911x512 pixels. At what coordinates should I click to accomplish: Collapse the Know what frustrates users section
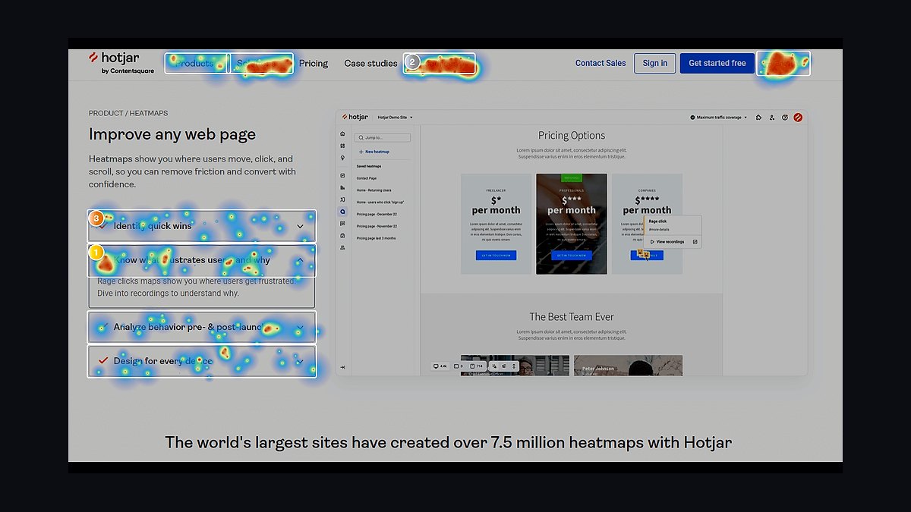(300, 260)
